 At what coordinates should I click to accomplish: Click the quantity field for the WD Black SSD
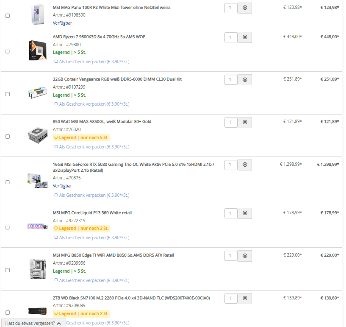(x=231, y=299)
